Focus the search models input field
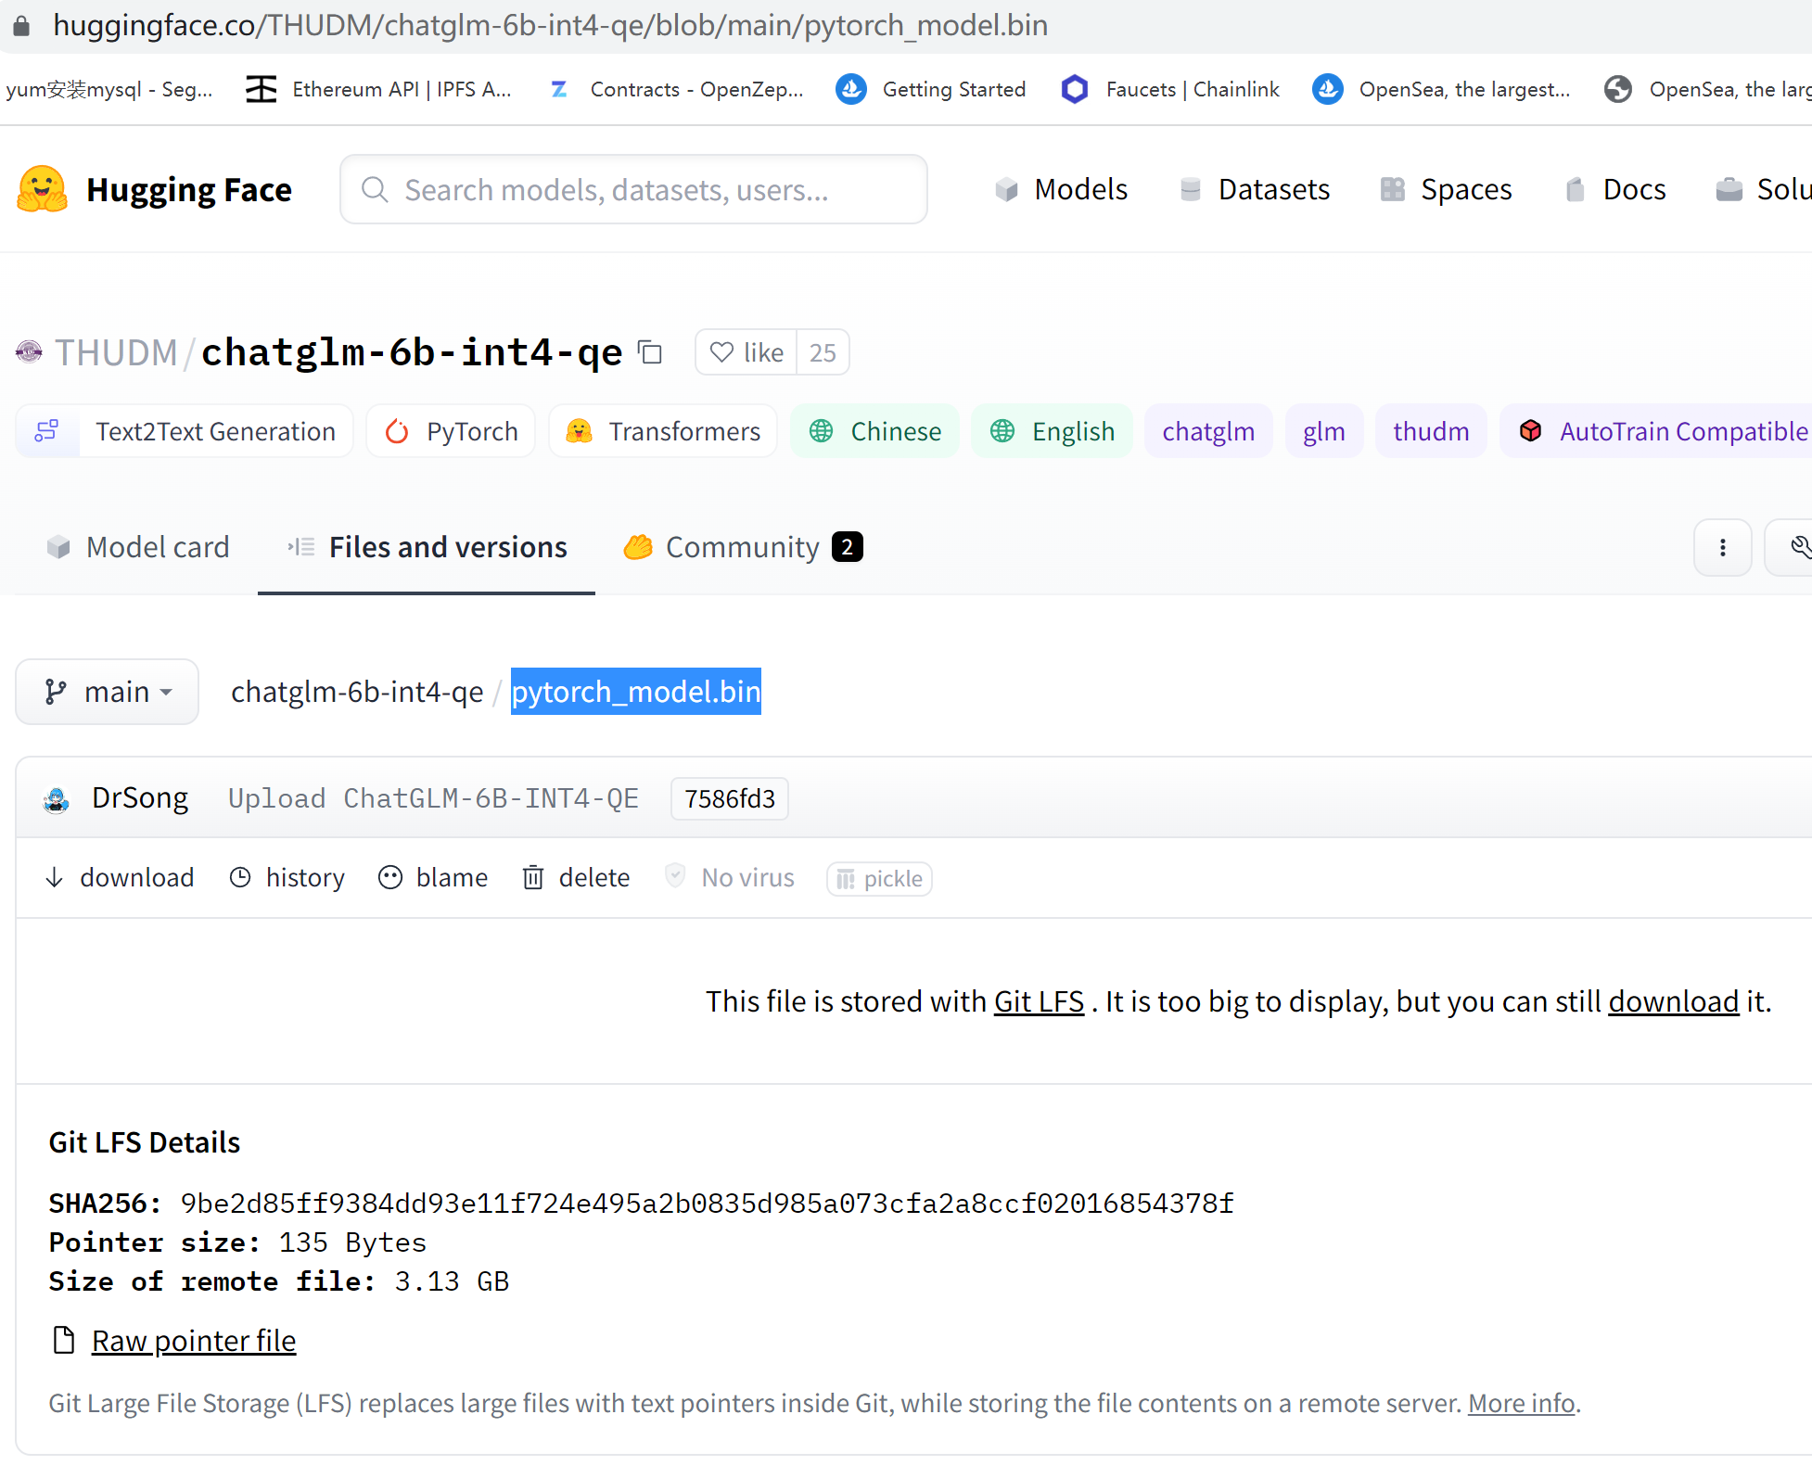 click(634, 190)
